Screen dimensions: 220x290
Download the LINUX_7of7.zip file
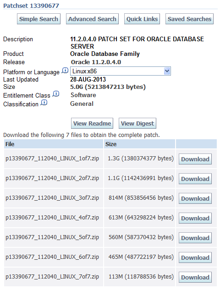[195, 277]
